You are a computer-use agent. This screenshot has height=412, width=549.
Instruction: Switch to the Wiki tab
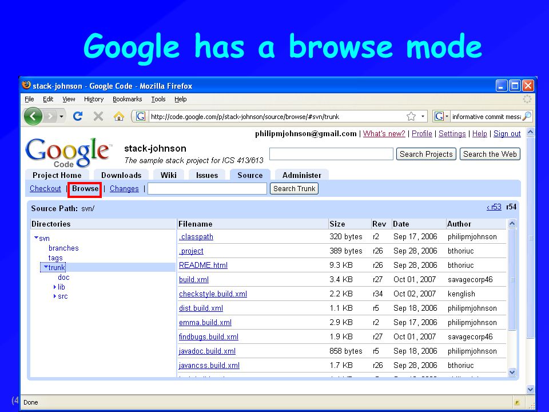pos(168,175)
